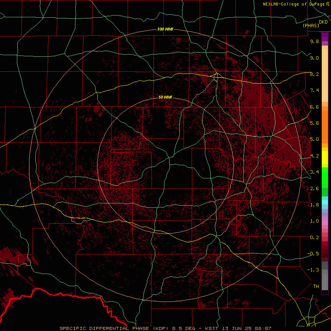The width and height of the screenshot is (331, 331).
Task: Click the DKD [PHAS] legend label
Action: click(x=315, y=24)
